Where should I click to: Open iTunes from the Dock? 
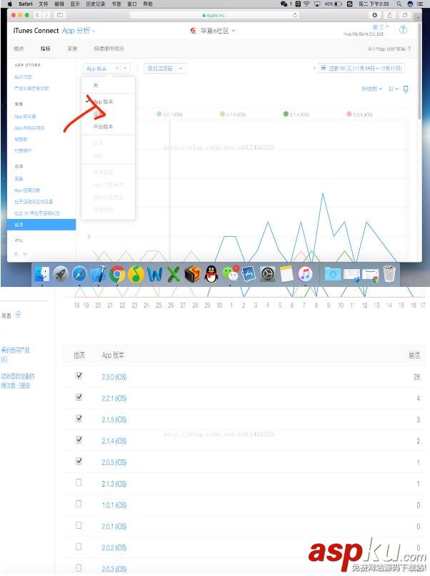[x=305, y=274]
